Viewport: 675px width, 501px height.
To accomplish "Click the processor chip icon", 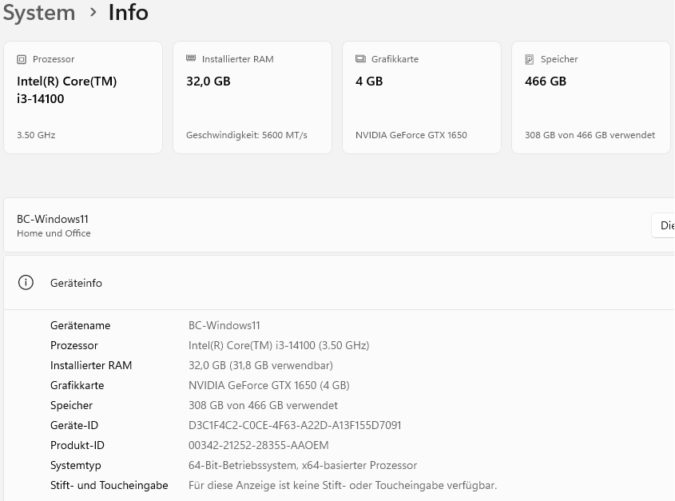I will (x=22, y=59).
